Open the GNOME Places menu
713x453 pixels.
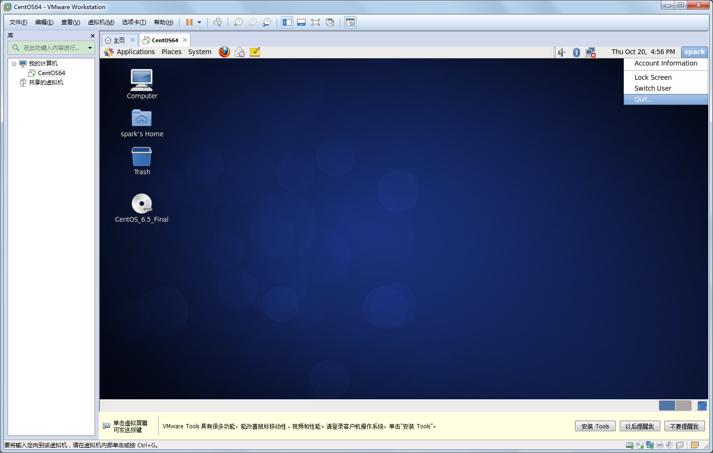pyautogui.click(x=171, y=52)
